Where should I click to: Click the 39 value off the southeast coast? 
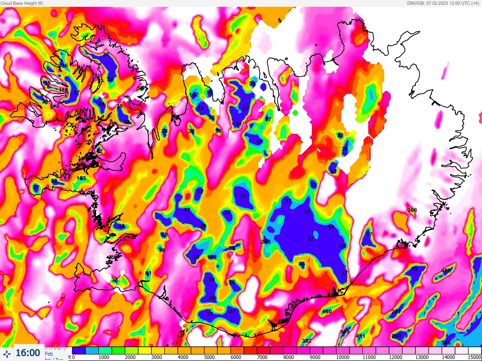tap(415, 269)
